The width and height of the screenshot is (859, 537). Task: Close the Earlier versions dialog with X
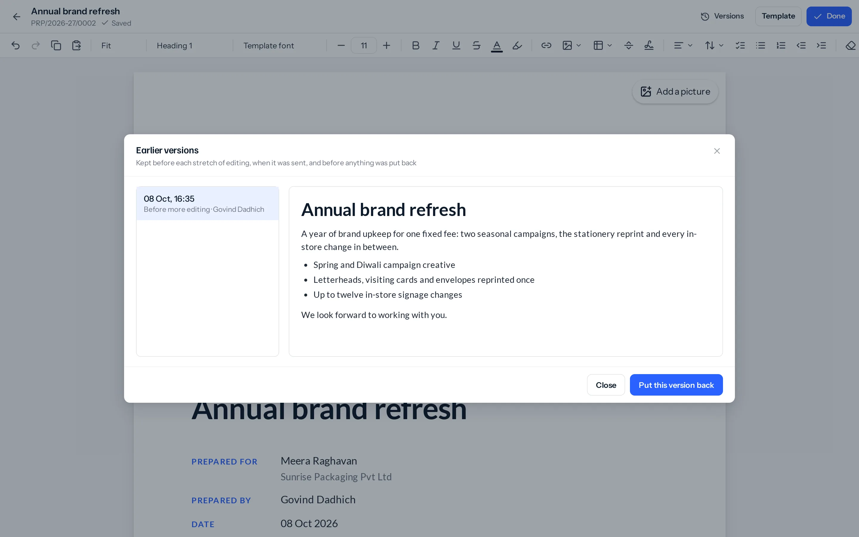[x=717, y=151]
